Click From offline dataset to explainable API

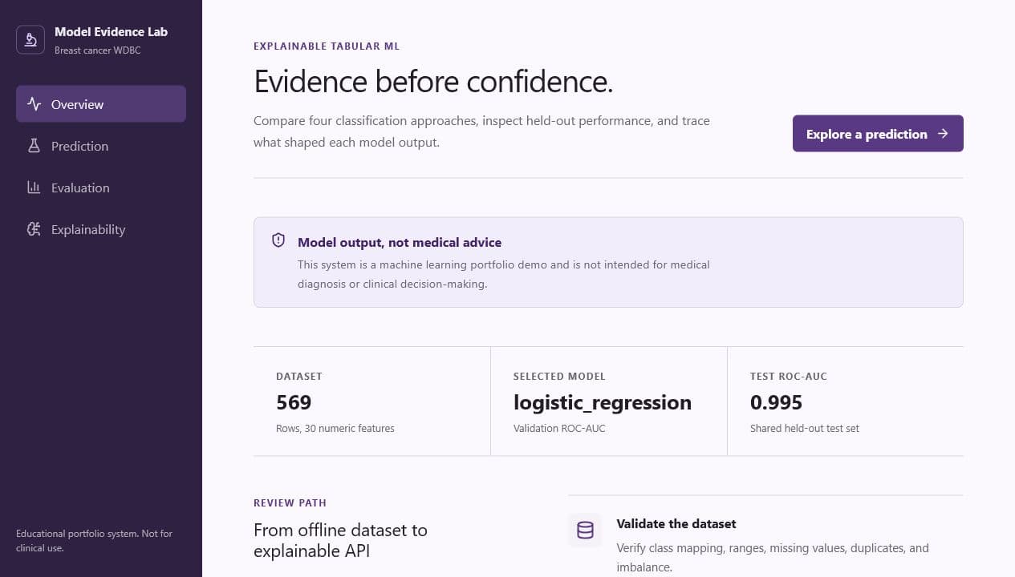(x=340, y=541)
